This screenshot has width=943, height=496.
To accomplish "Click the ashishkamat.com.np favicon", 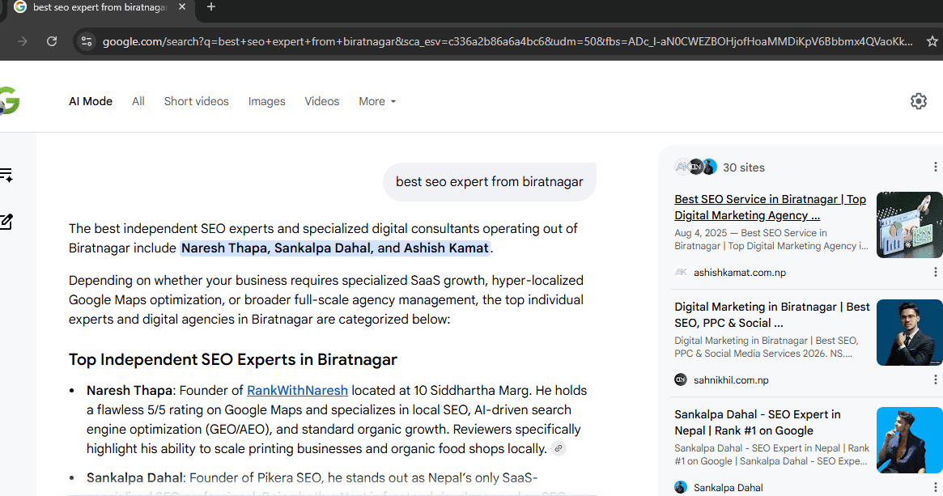I will coord(681,273).
